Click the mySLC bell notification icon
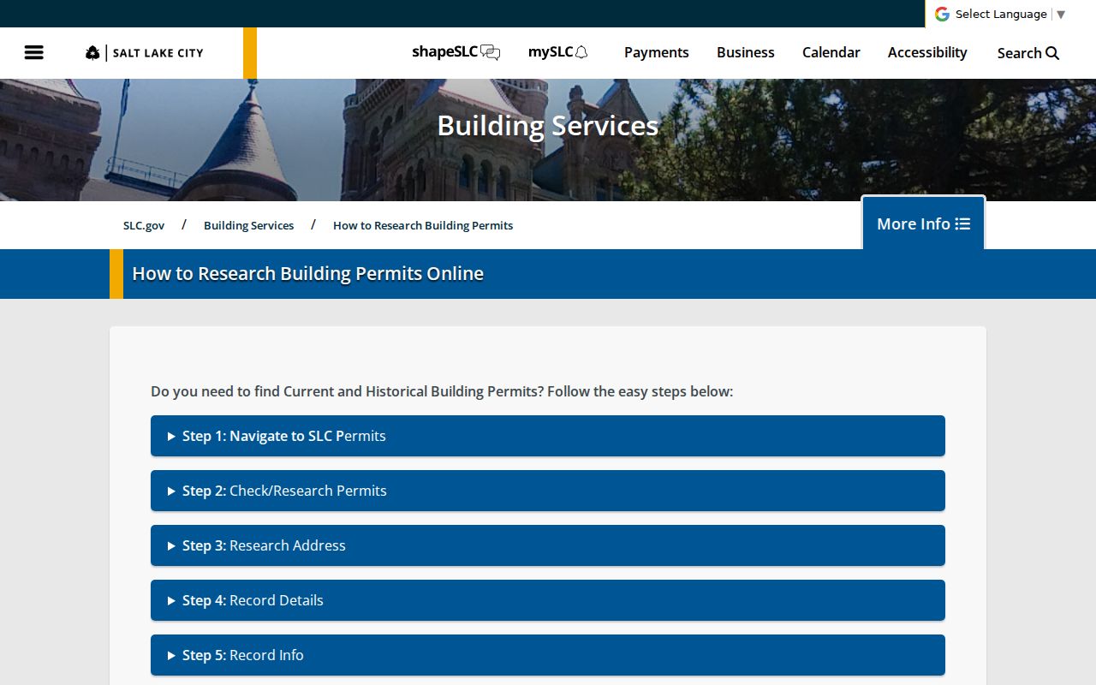1096x685 pixels. click(581, 52)
